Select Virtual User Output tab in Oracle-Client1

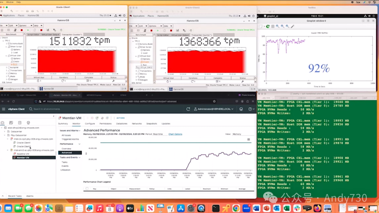click(x=50, y=34)
